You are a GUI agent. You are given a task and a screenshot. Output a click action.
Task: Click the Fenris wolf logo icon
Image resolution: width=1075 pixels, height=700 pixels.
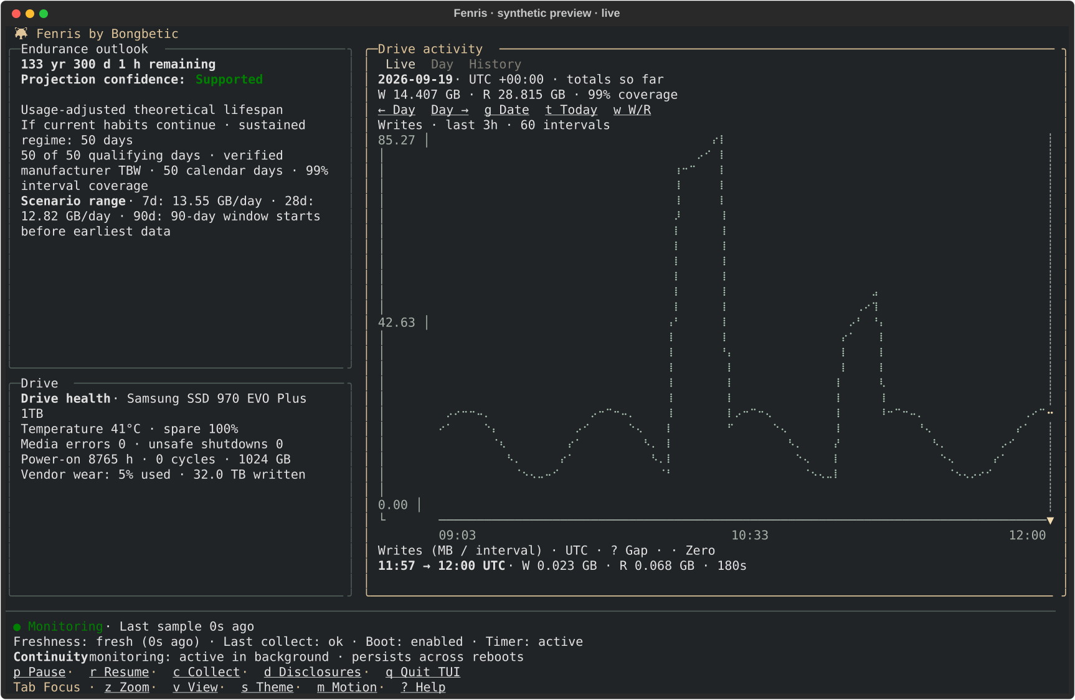click(21, 34)
